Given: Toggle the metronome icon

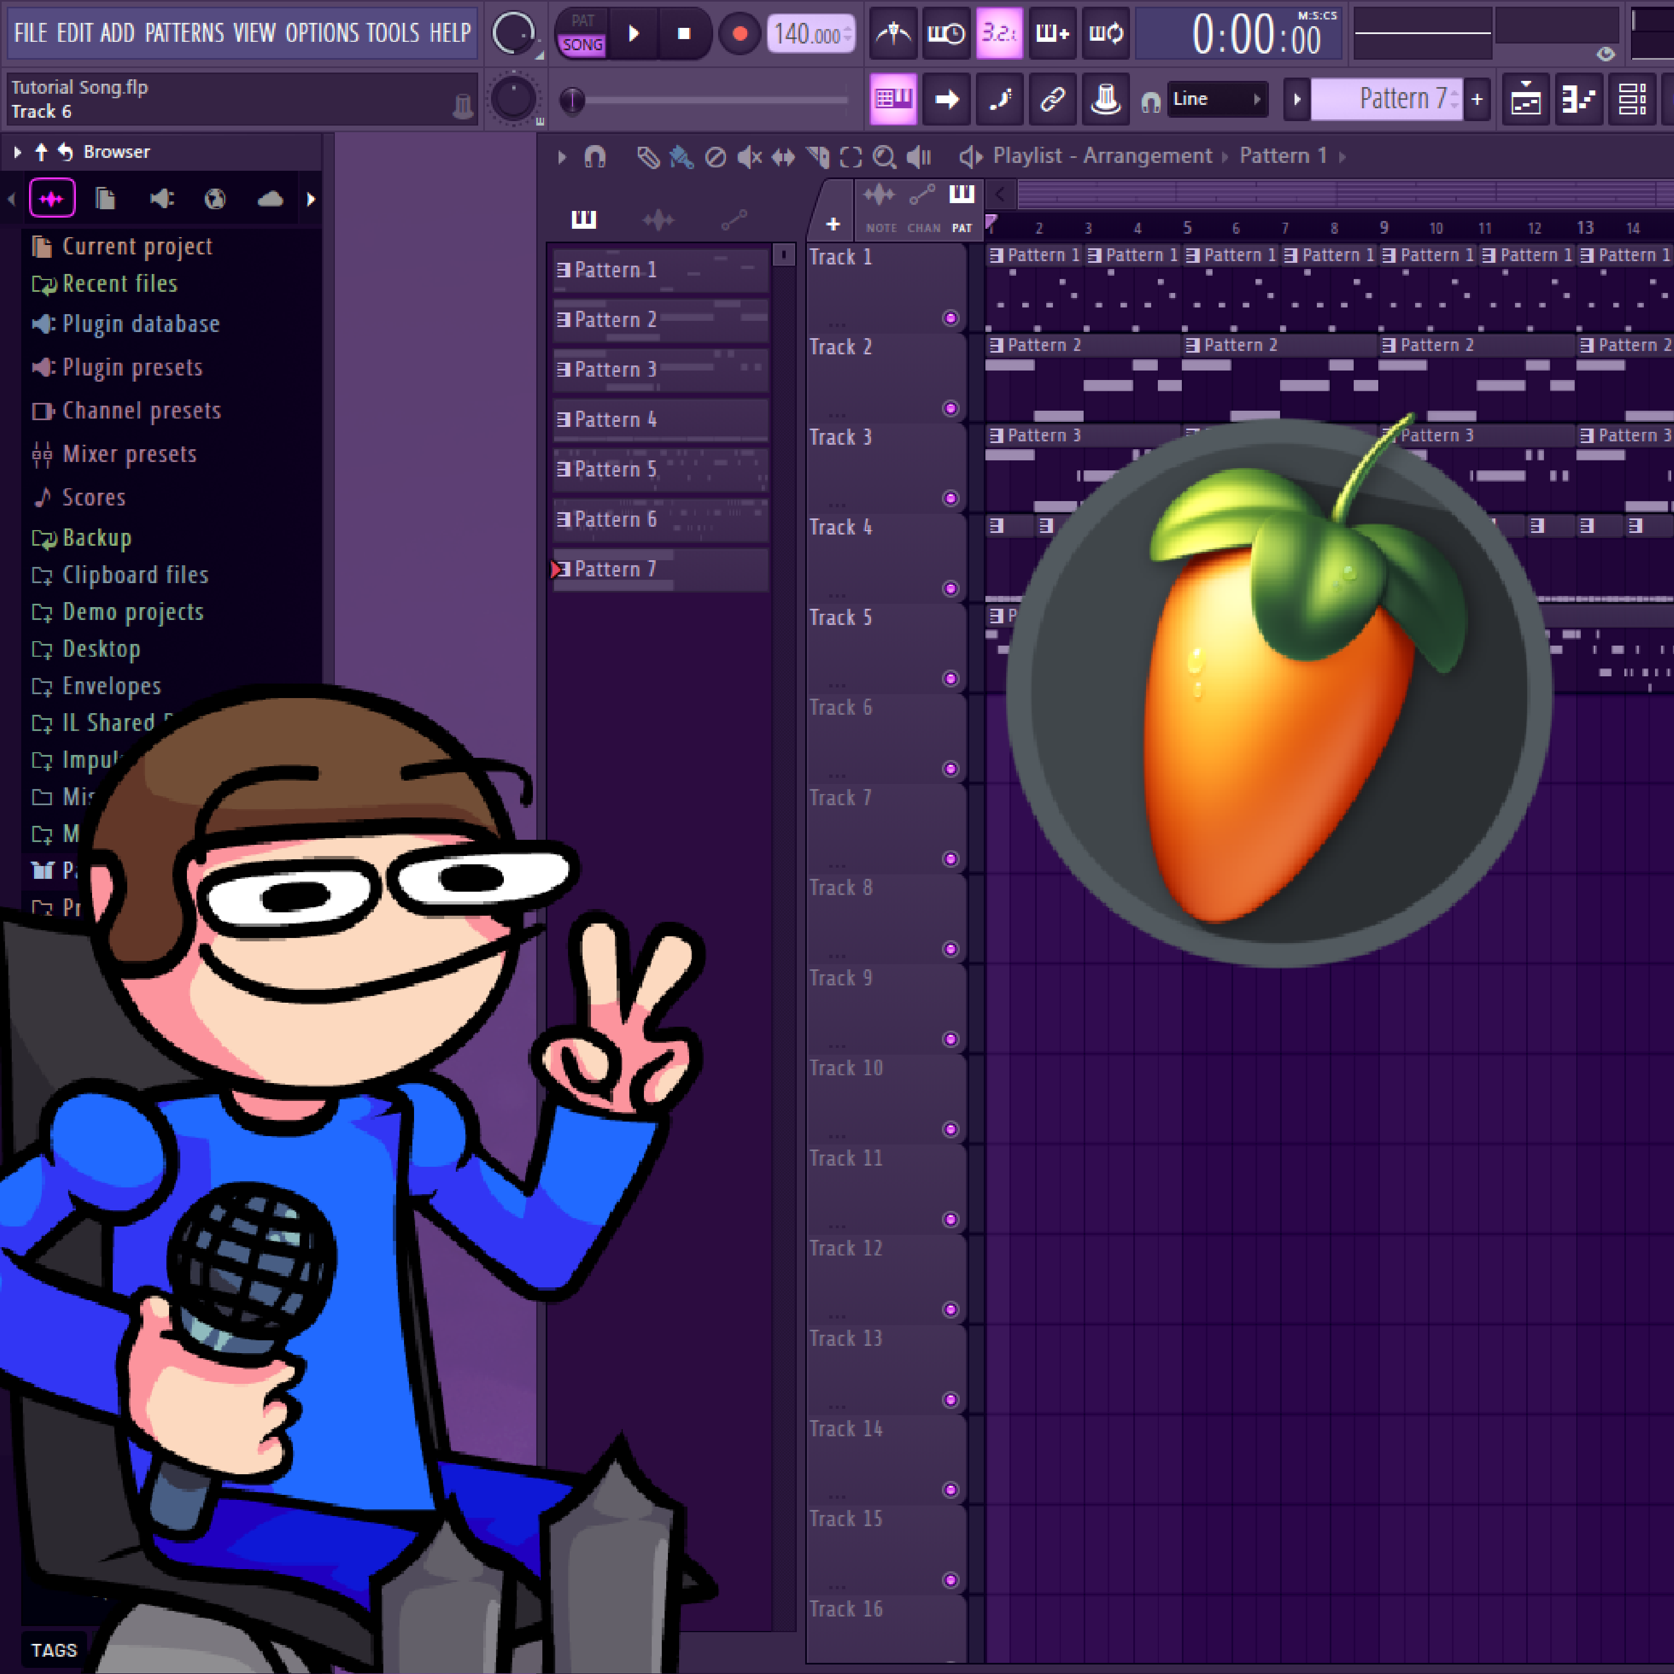Looking at the screenshot, I should 892,34.
